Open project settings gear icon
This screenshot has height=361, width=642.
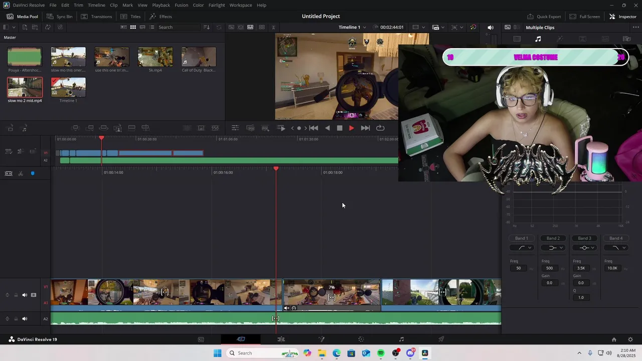[x=630, y=339]
